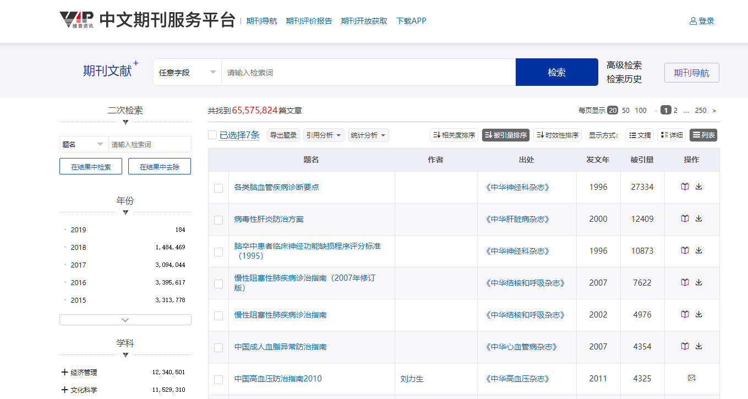The height and width of the screenshot is (399, 748).
Task: Show 50 results per page
Action: (626, 111)
